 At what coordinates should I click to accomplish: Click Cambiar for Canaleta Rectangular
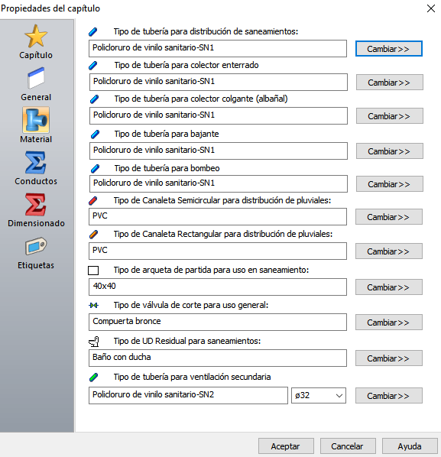pyautogui.click(x=389, y=251)
